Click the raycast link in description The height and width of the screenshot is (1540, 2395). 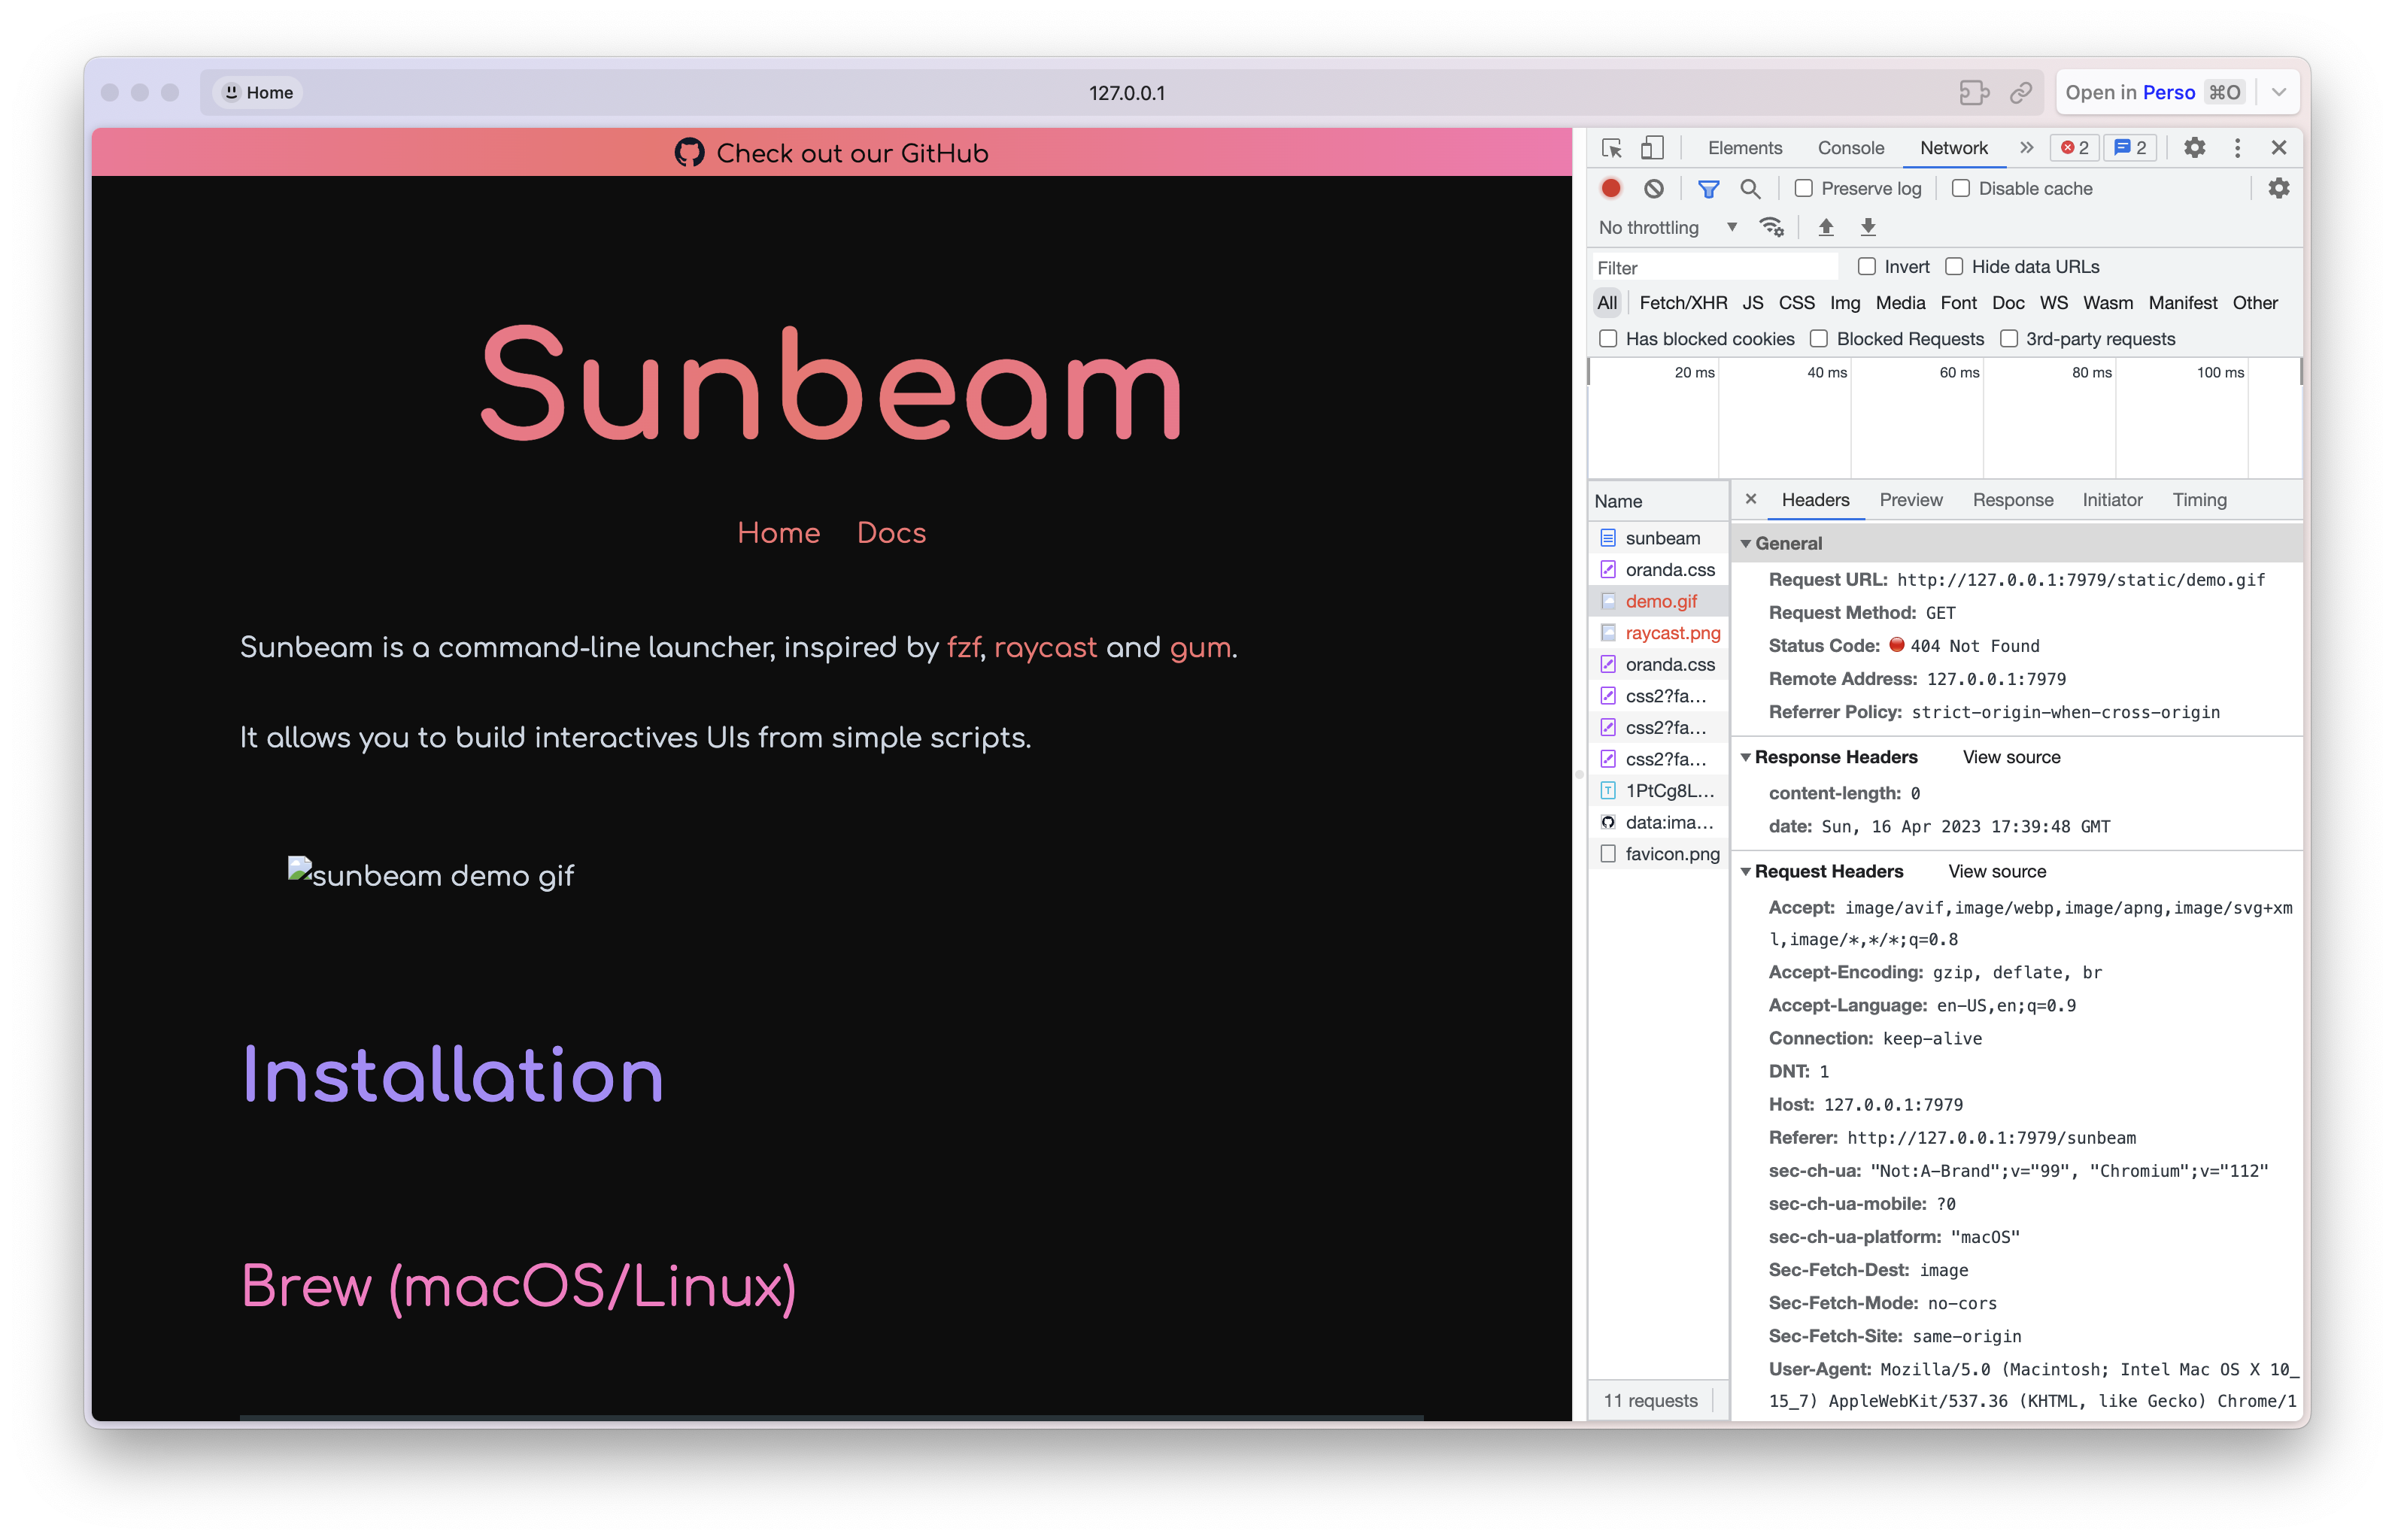[1045, 648]
